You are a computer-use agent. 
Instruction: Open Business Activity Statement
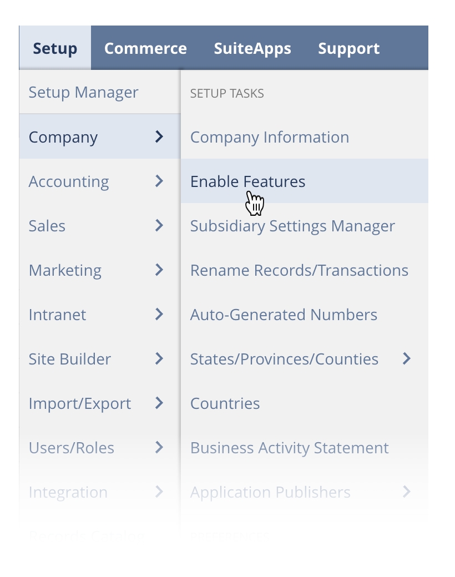(289, 448)
